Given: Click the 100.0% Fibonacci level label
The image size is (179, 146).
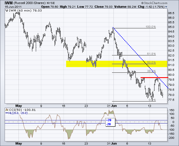Looking at the screenshot, I should pos(151,27).
